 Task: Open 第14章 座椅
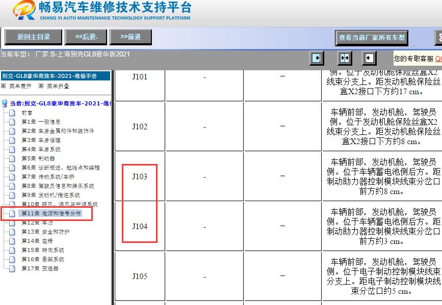(38, 241)
